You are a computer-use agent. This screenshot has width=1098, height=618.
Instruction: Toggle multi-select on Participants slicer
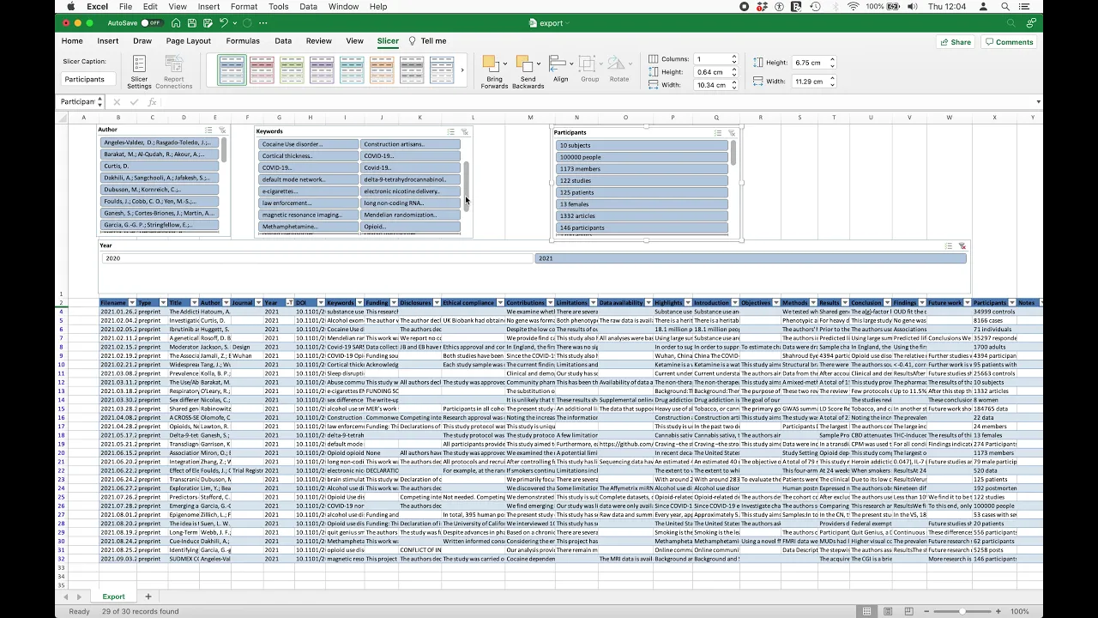(718, 133)
